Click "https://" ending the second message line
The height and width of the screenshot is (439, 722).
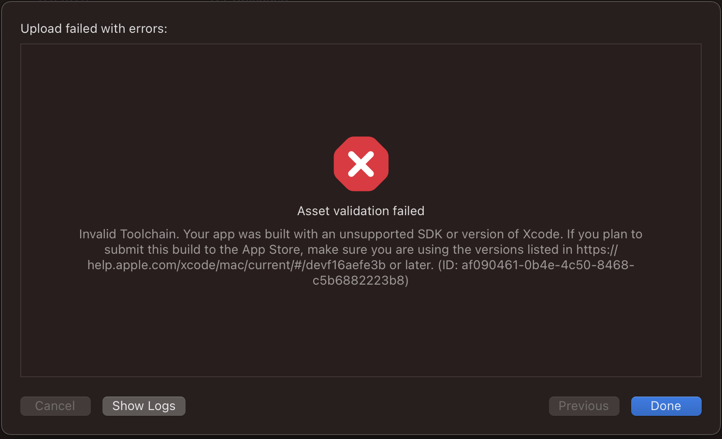597,249
